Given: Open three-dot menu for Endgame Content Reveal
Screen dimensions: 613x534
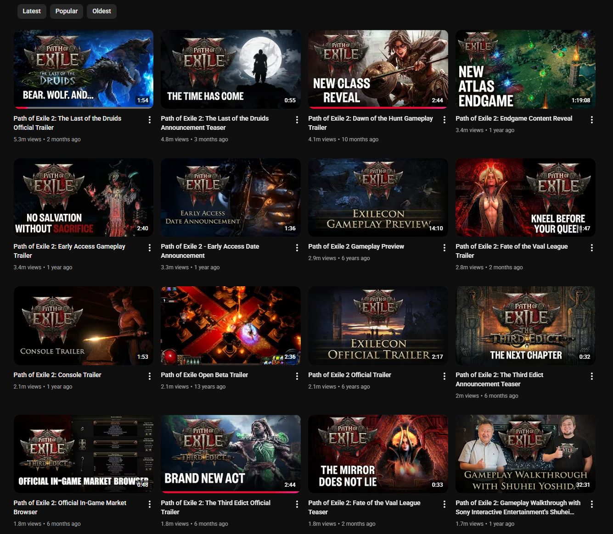Looking at the screenshot, I should [x=592, y=120].
